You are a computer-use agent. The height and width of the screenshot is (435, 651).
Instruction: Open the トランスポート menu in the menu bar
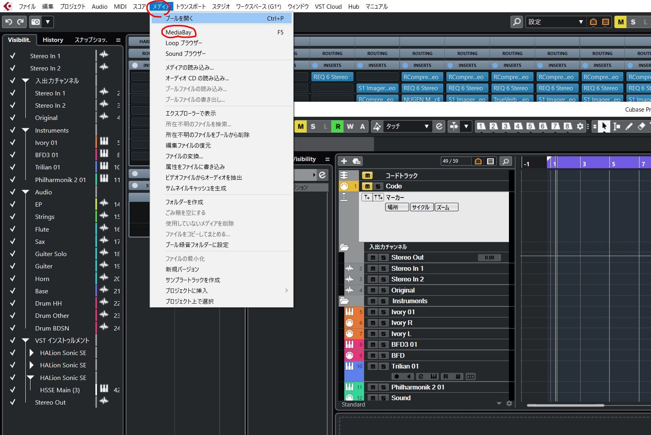[191, 6]
